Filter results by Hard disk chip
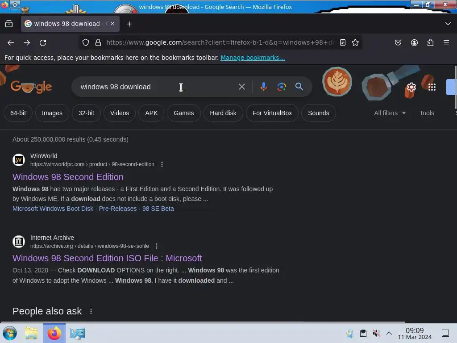457x343 pixels. (x=223, y=113)
